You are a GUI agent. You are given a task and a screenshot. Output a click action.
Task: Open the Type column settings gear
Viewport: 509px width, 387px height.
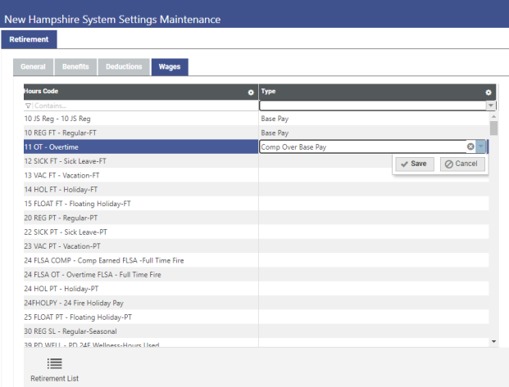[x=488, y=92]
